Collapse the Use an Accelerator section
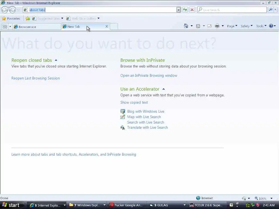 (x=164, y=89)
